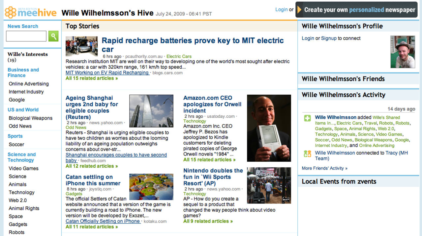Viewport: 422px width, 236px height.
Task: Click the Jeff Bezos Kindle photo
Action: click(269, 128)
